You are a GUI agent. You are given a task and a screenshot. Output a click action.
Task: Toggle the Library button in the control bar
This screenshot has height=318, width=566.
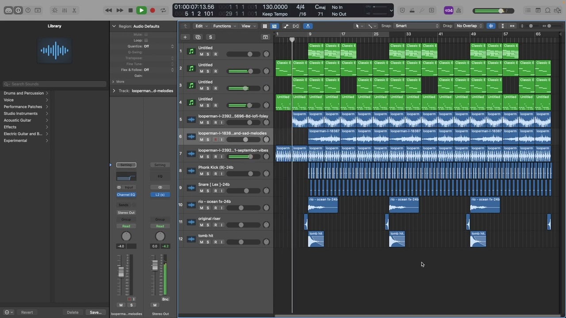click(8, 10)
